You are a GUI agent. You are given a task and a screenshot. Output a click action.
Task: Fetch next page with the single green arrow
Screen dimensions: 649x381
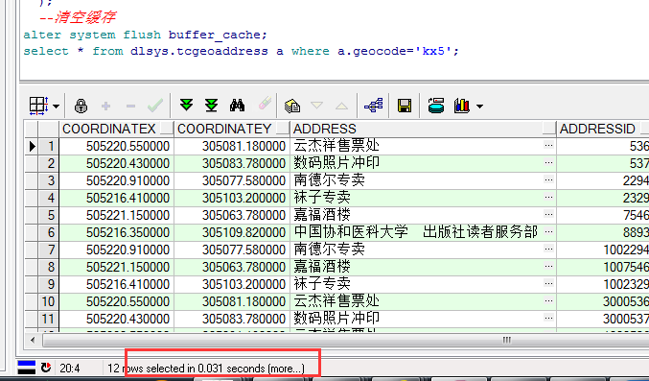click(x=186, y=105)
